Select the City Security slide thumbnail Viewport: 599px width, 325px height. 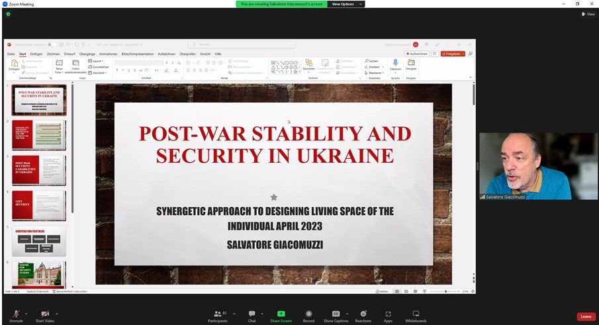click(39, 206)
